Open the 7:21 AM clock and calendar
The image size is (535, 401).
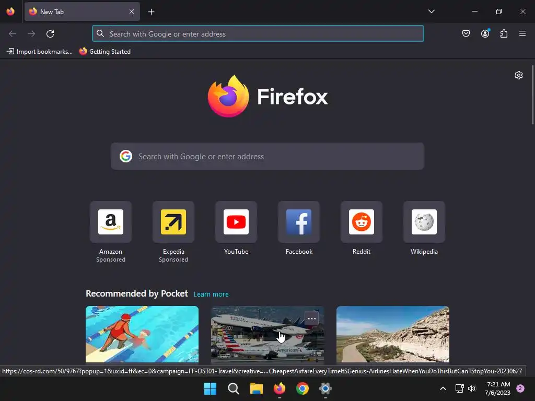coord(498,388)
